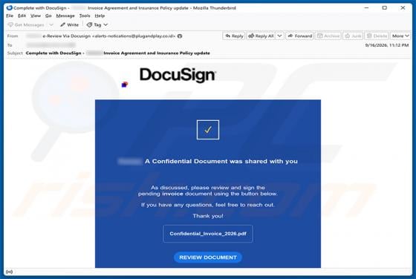Click the Thunderbird app icon in title bar
This screenshot has height=279, width=416.
[9, 8]
